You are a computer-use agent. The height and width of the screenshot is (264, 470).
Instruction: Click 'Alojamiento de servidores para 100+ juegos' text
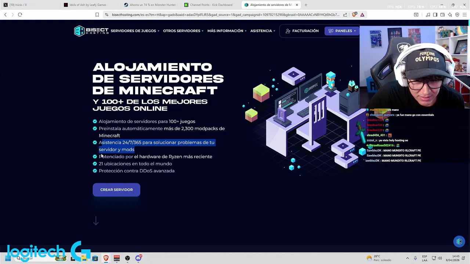[147, 121]
